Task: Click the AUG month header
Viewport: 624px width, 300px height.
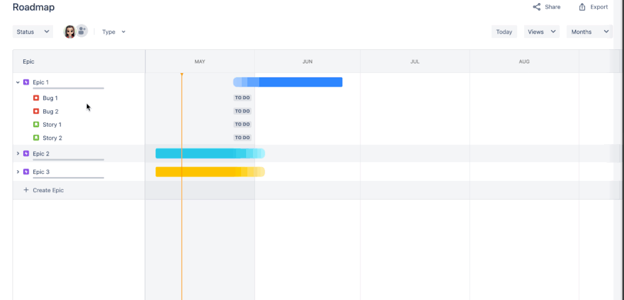Action: coord(524,62)
